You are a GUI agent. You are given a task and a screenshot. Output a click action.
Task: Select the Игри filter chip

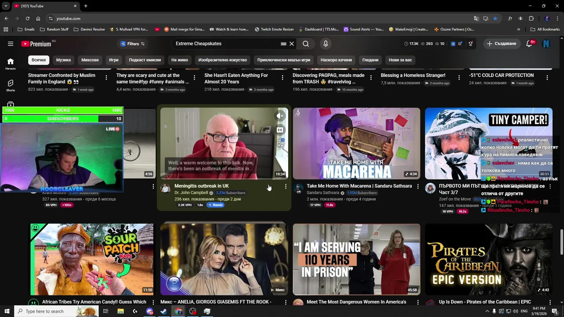coord(114,60)
